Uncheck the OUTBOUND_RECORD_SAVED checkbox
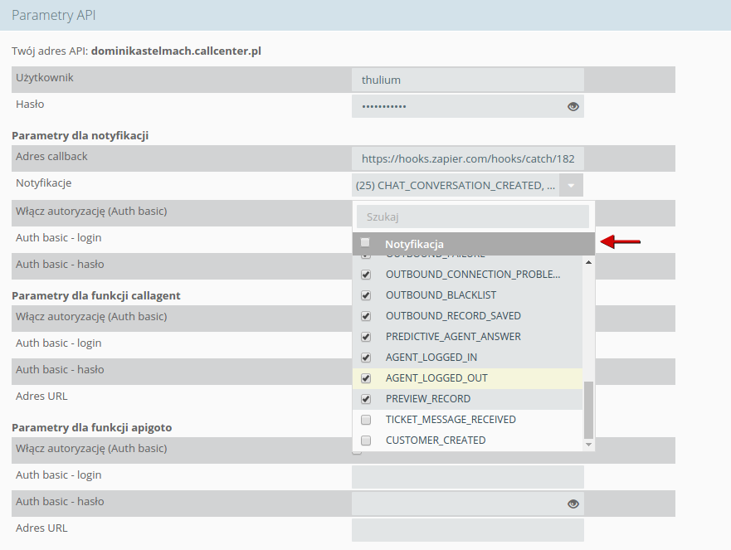Viewport: 731px width, 550px height. [366, 316]
